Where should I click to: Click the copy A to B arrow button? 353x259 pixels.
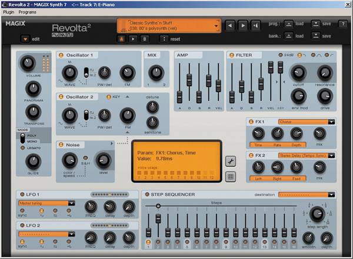click(x=133, y=39)
